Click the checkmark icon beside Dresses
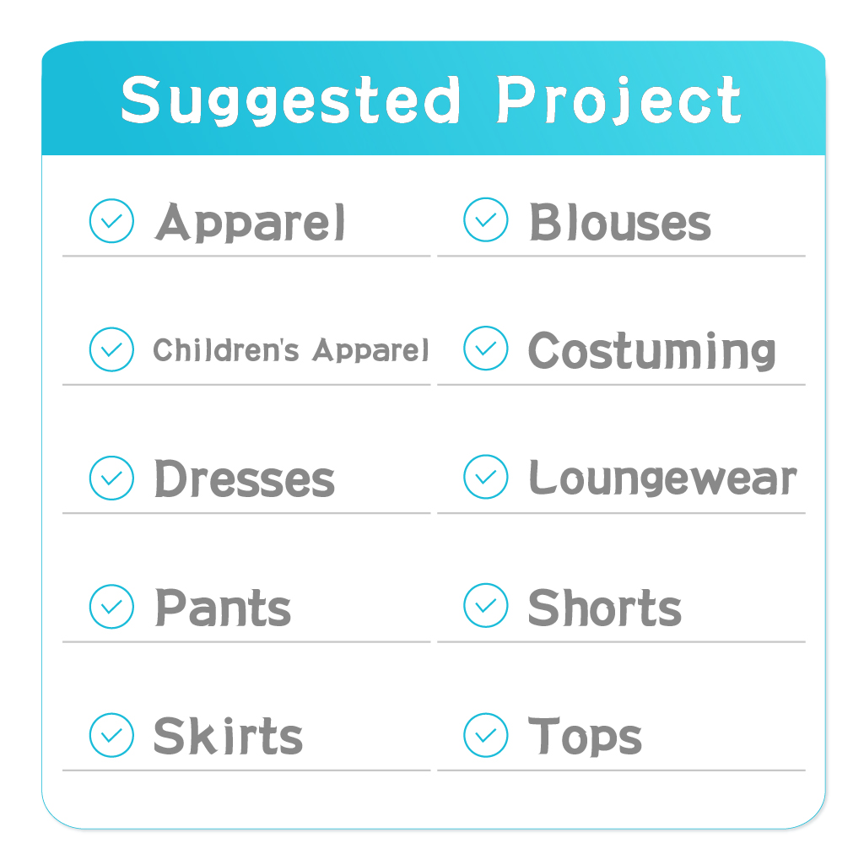864x865 pixels. coord(111,478)
